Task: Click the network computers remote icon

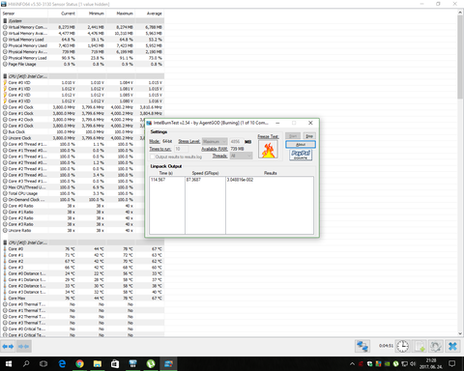Action: [x=362, y=347]
